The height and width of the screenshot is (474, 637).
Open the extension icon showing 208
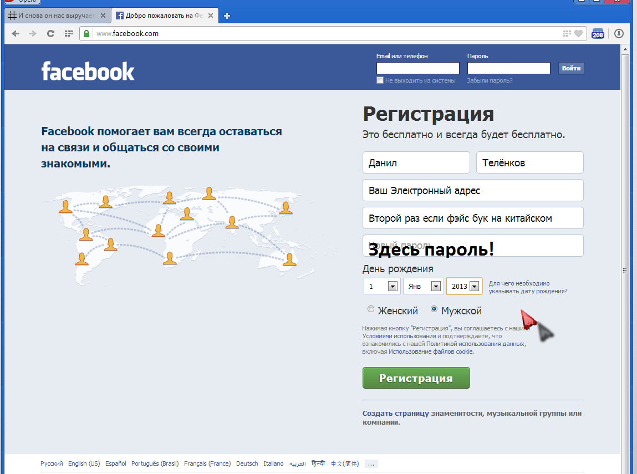coord(598,34)
